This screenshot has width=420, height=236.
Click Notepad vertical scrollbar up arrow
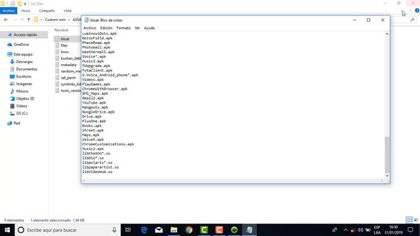pyautogui.click(x=387, y=34)
